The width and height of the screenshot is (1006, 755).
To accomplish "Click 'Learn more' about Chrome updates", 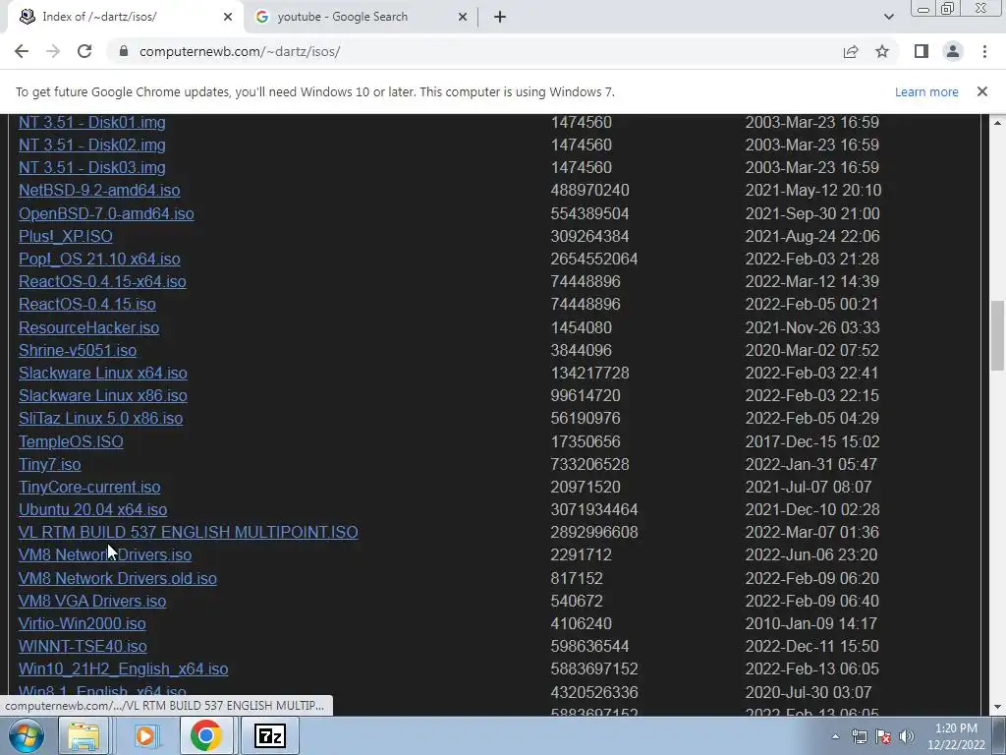I will [x=926, y=91].
